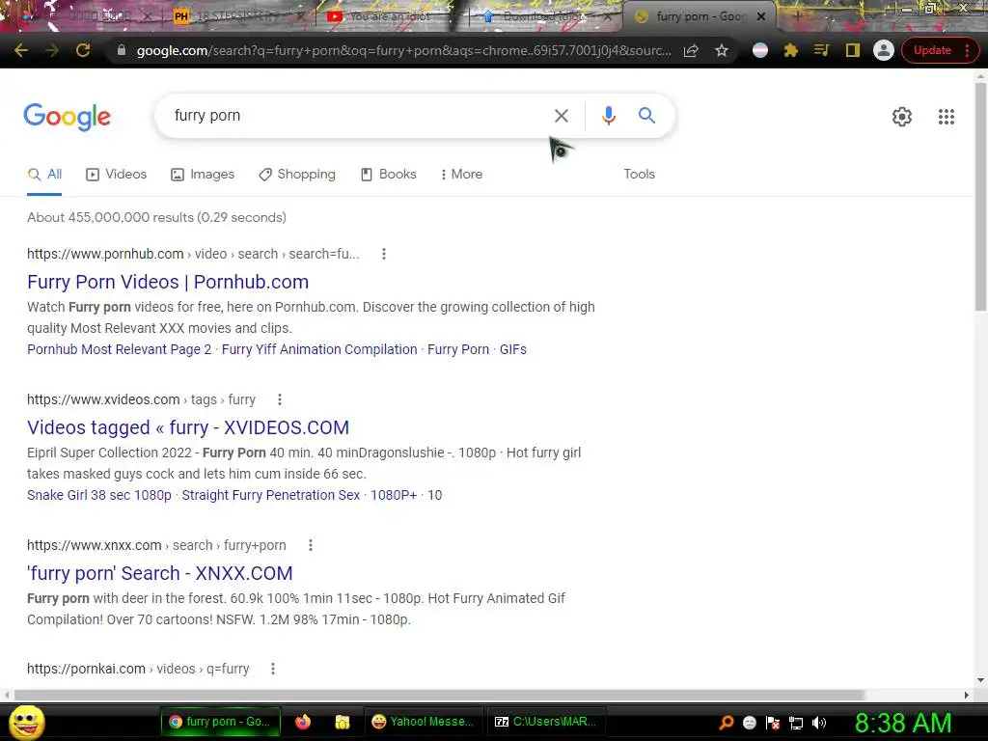Switch to the 'You are an idiot' YouTube tab
Viewport: 988px width, 741px height.
tap(390, 16)
